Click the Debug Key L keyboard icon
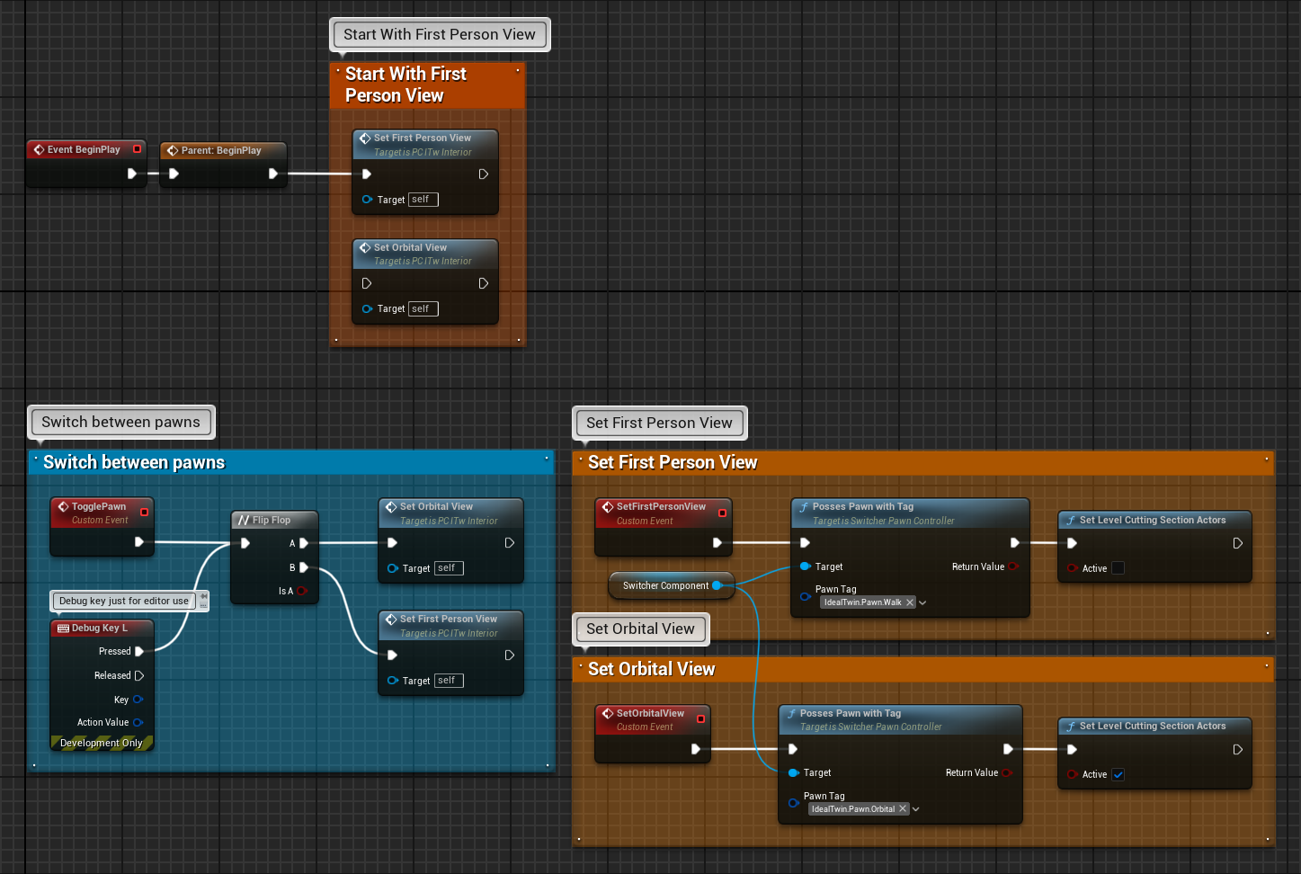1301x874 pixels. [63, 629]
